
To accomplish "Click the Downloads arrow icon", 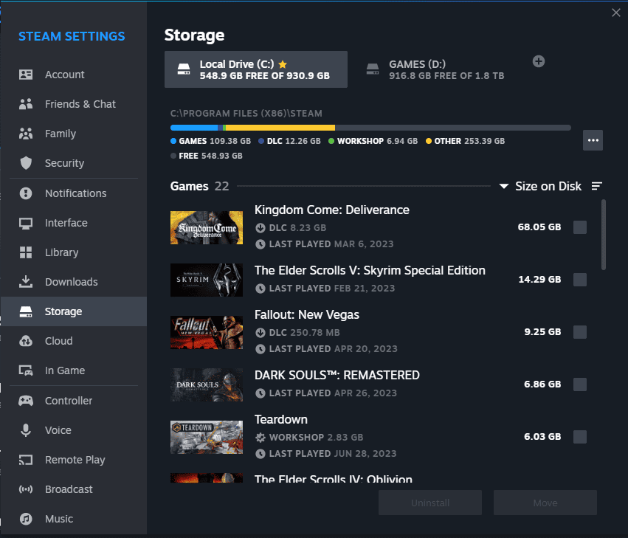I will [26, 282].
